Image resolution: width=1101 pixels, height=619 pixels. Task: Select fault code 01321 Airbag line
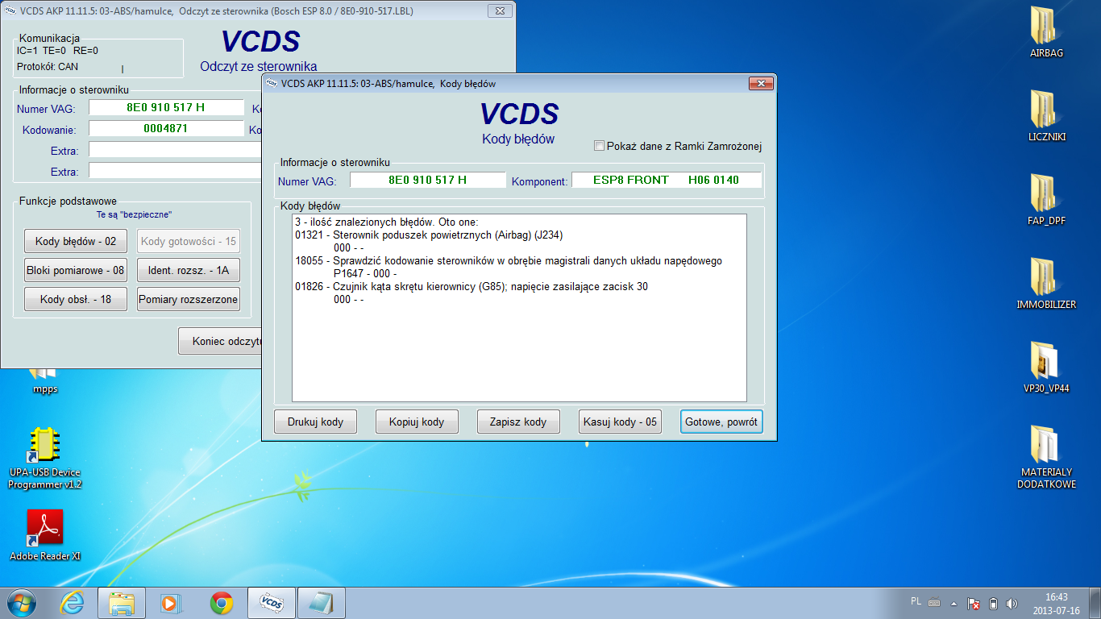click(x=429, y=235)
